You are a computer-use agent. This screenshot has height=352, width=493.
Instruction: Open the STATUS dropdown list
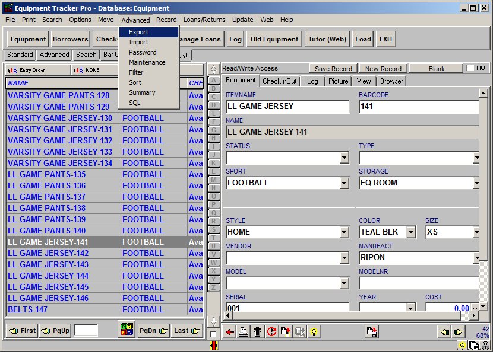point(344,158)
